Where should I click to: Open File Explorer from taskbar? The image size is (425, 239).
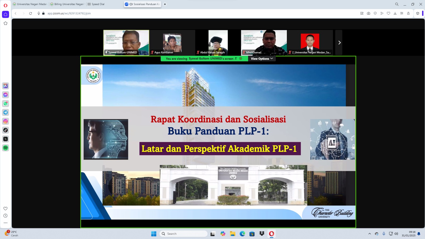tap(233, 234)
